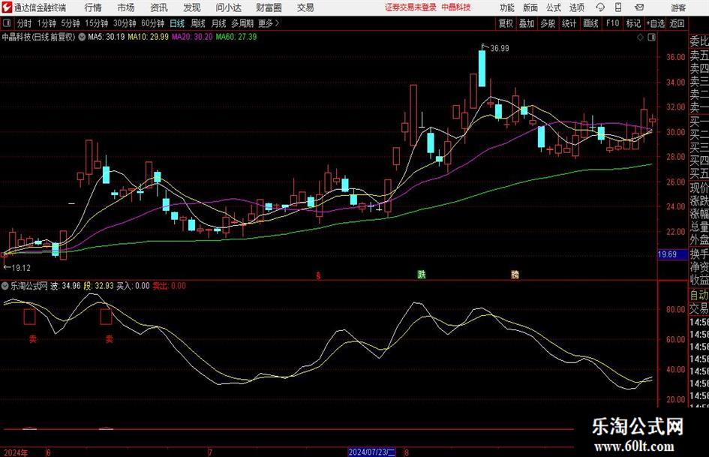Toggle the left sidebar panel icon

pos(6,23)
